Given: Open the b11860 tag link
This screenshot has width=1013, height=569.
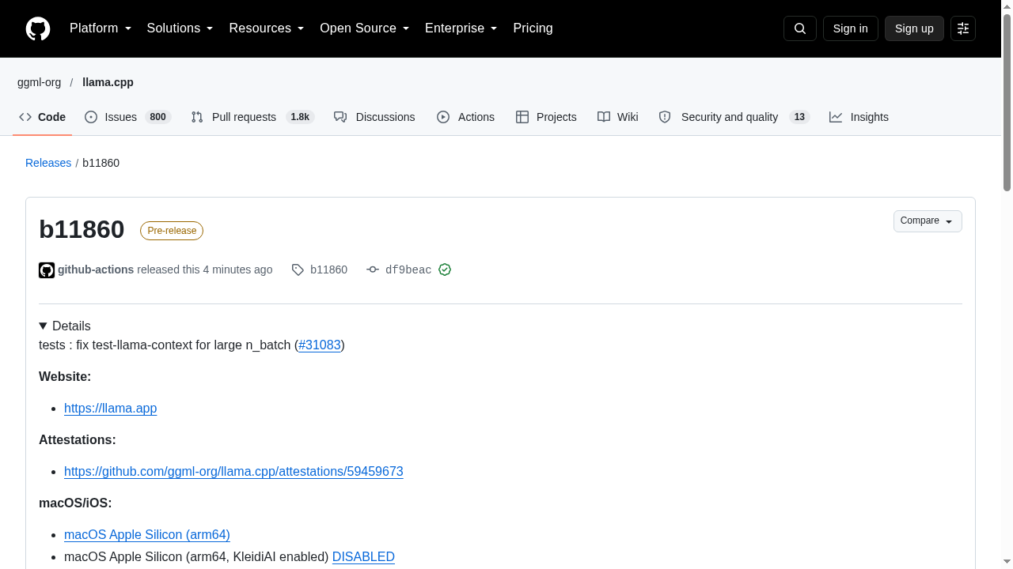Looking at the screenshot, I should [x=328, y=270].
